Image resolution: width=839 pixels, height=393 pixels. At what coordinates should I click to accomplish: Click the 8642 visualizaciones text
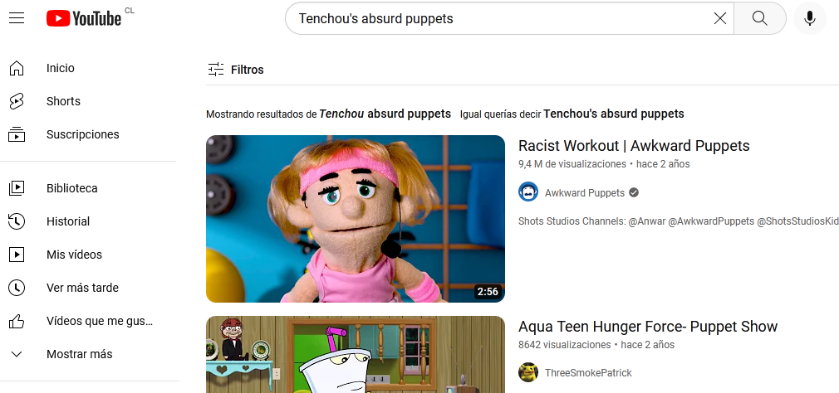(565, 344)
